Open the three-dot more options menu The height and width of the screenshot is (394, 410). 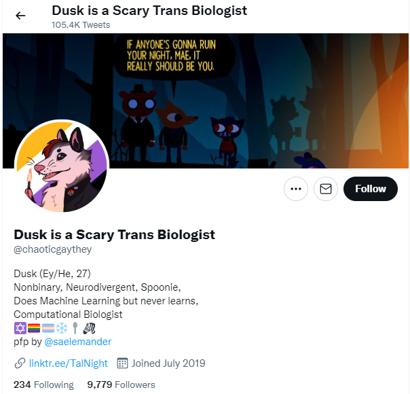tap(296, 189)
